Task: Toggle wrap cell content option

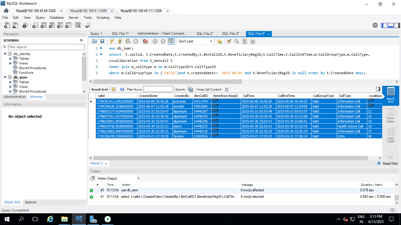Action: (227, 89)
